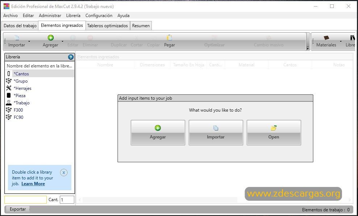Click the library search input field
The image size is (358, 216).
[26, 200]
